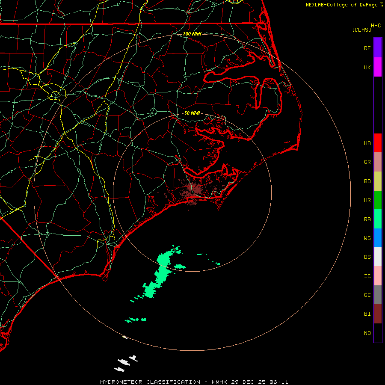The height and width of the screenshot is (385, 385).
Task: Select the GR pink legend swatch
Action: tap(378, 162)
